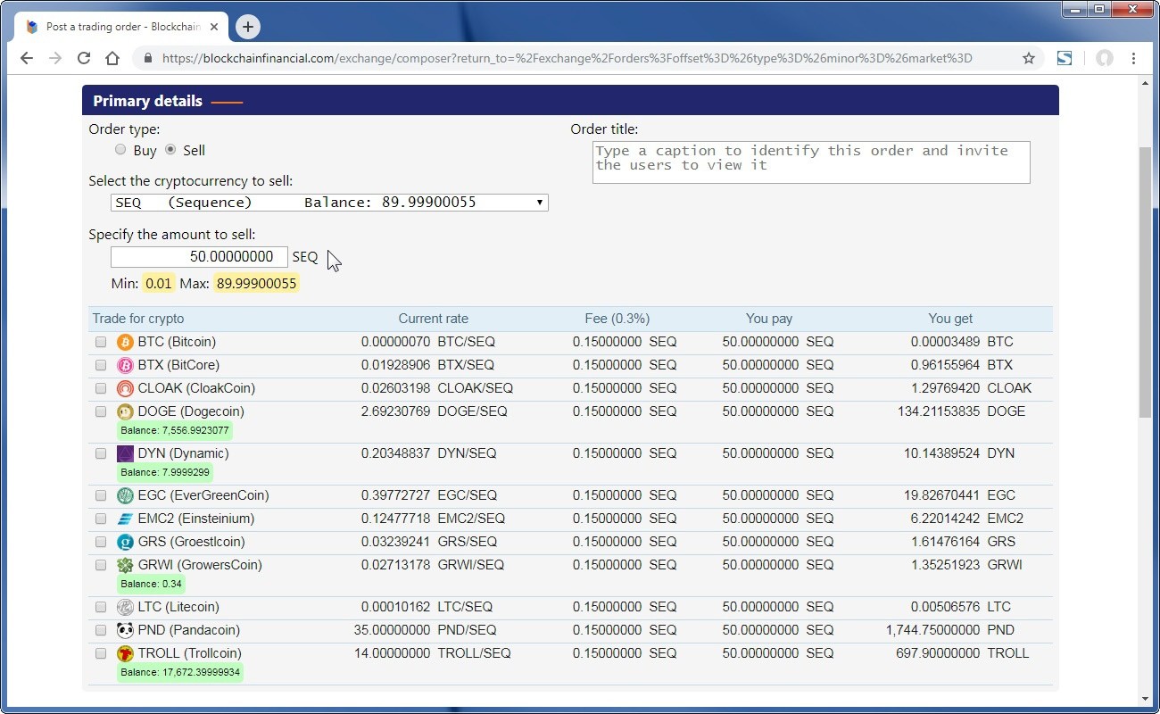
Task: Open Chrome's three-dot menu
Action: point(1133,58)
